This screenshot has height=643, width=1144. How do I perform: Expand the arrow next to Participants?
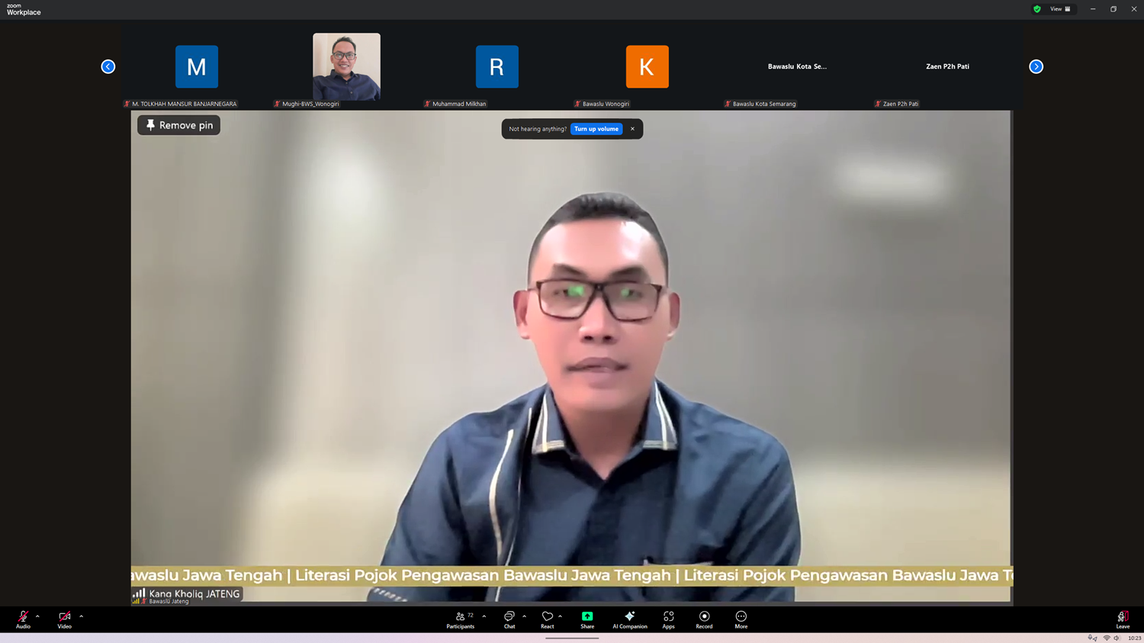(484, 616)
